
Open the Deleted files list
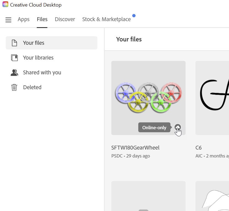[x=32, y=87]
